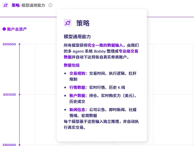Click the $105000 y-axis label
This screenshot has width=194, height=146.
click(9, 44)
